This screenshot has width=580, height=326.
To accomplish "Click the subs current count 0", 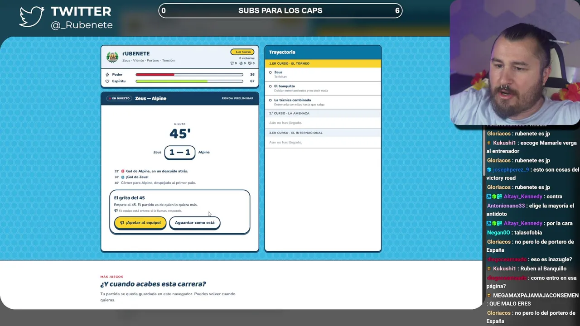I will coord(164,11).
